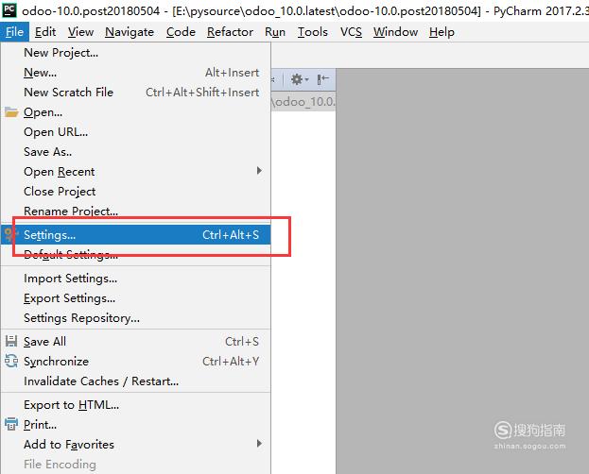
Task: Choose Save As.. menu entry
Action: [x=135, y=152]
